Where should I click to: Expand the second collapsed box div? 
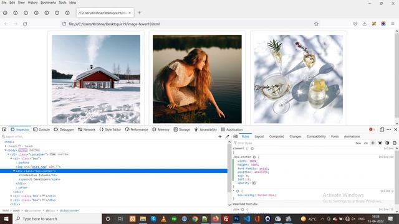click(11, 196)
